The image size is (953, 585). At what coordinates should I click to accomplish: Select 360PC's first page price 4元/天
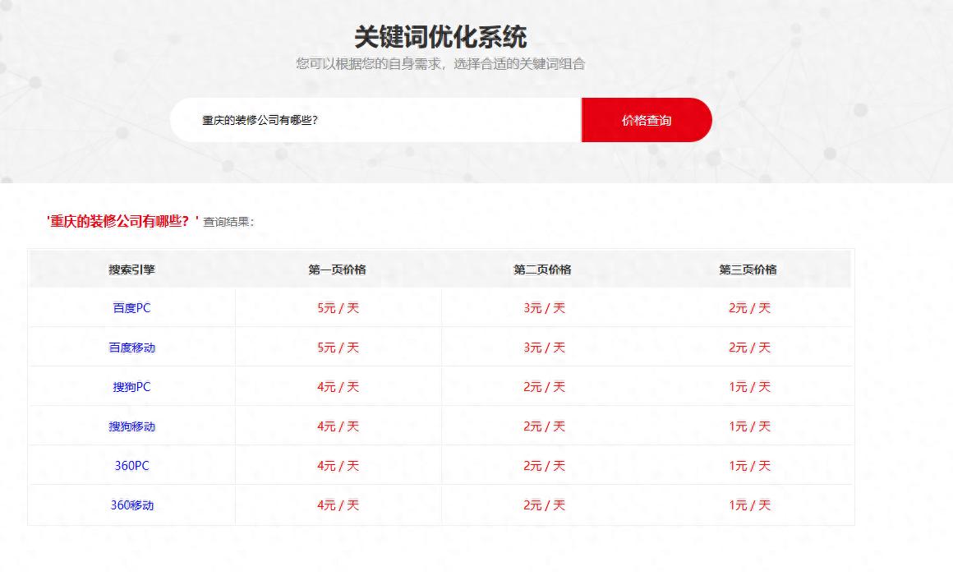339,465
